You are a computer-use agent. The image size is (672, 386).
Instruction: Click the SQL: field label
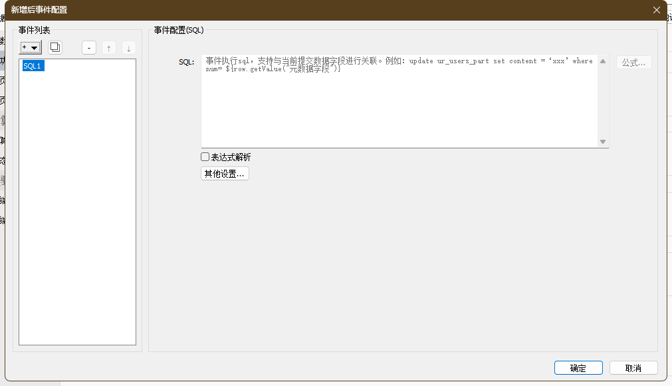pyautogui.click(x=186, y=62)
